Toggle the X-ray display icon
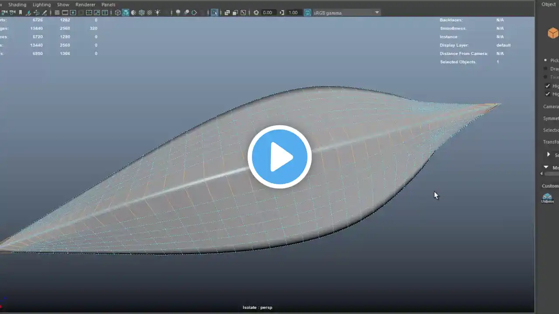Image resolution: width=559 pixels, height=314 pixels. pos(227,13)
